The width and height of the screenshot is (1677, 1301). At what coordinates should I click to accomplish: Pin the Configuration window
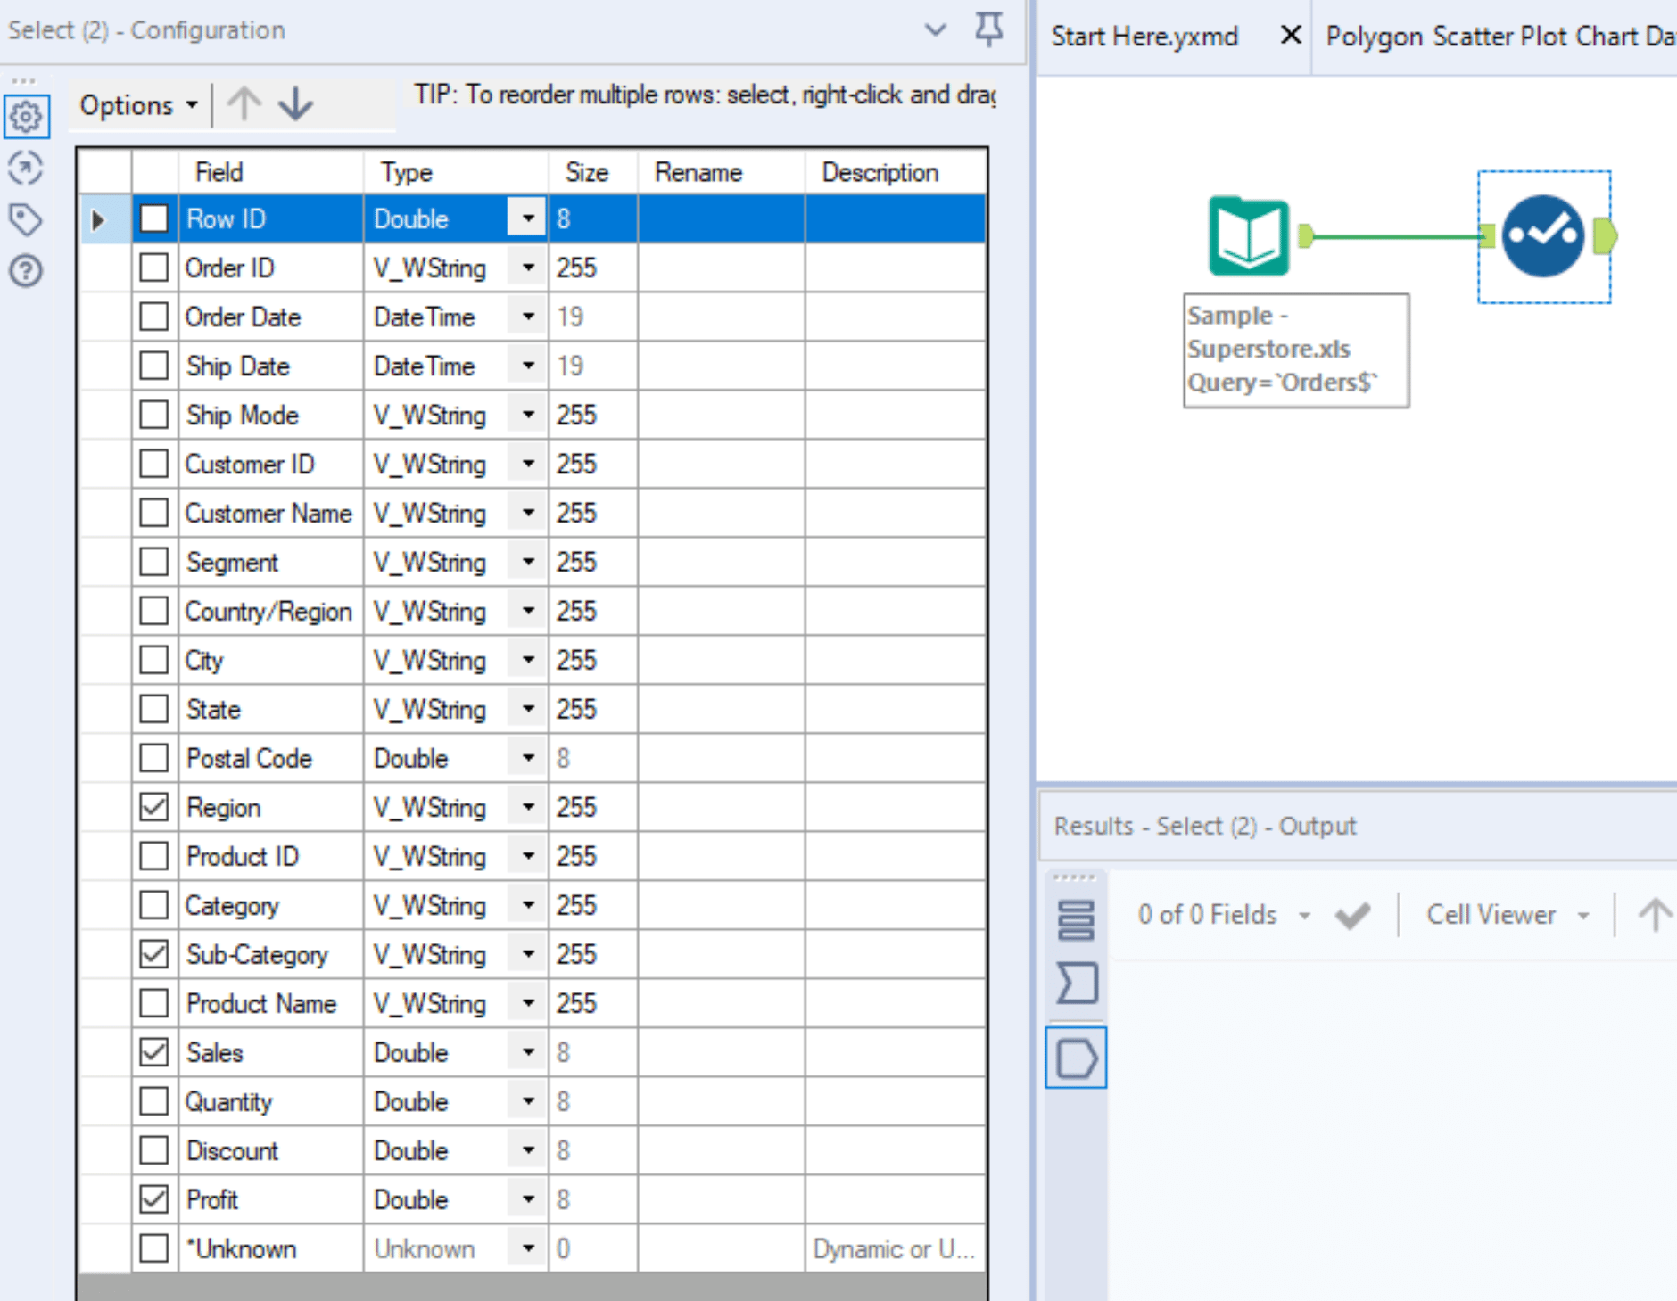[x=988, y=29]
